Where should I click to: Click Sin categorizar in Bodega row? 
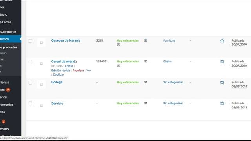coord(173,82)
